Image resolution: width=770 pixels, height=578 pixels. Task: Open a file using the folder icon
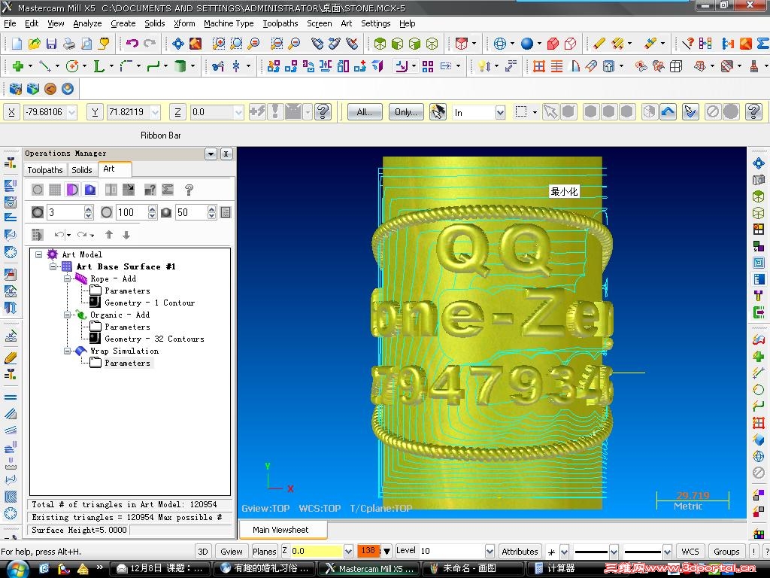pyautogui.click(x=34, y=44)
